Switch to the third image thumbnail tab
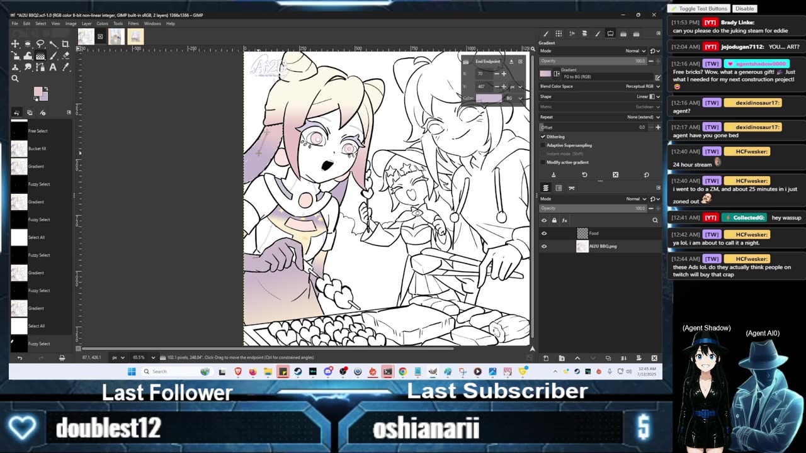Viewport: 806px width, 453px height. 135,36
